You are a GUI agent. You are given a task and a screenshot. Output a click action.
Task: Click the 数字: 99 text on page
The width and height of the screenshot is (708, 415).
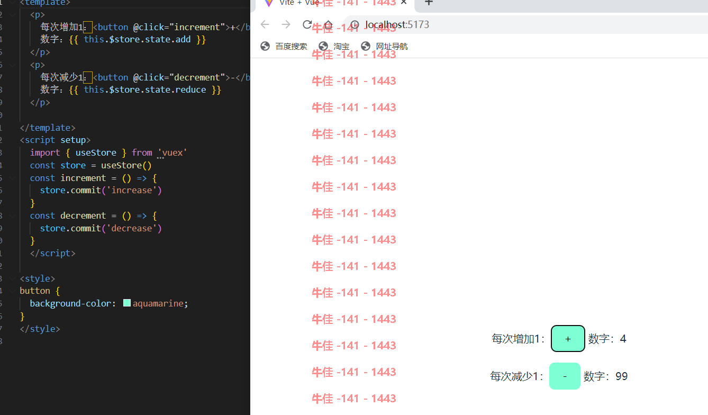(x=606, y=376)
